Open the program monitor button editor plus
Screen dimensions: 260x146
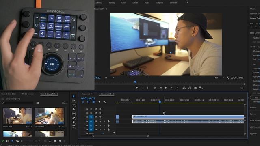click(243, 88)
